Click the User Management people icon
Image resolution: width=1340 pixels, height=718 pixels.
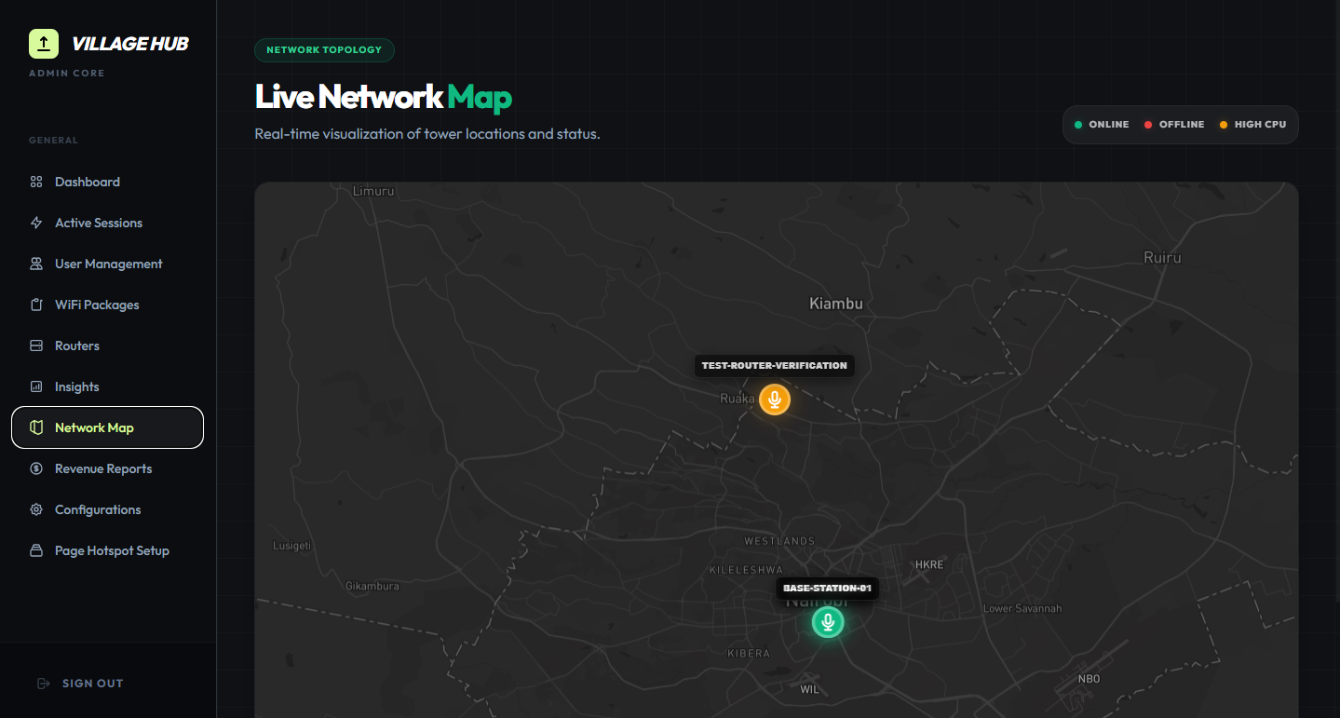[35, 264]
